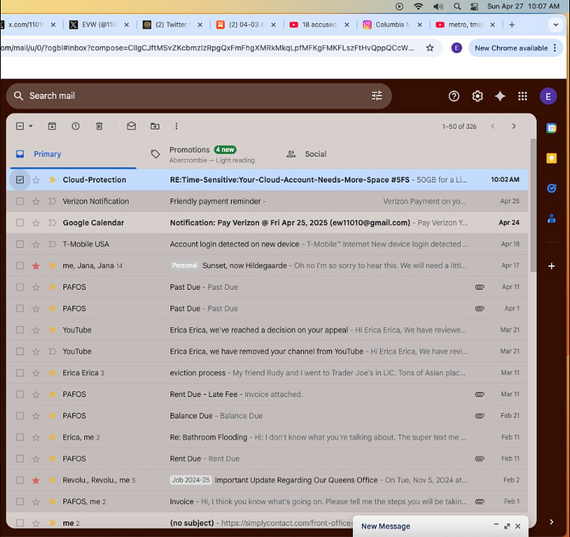Open Account login detected on new device email
Screen dimensions: 570x537
click(268, 244)
